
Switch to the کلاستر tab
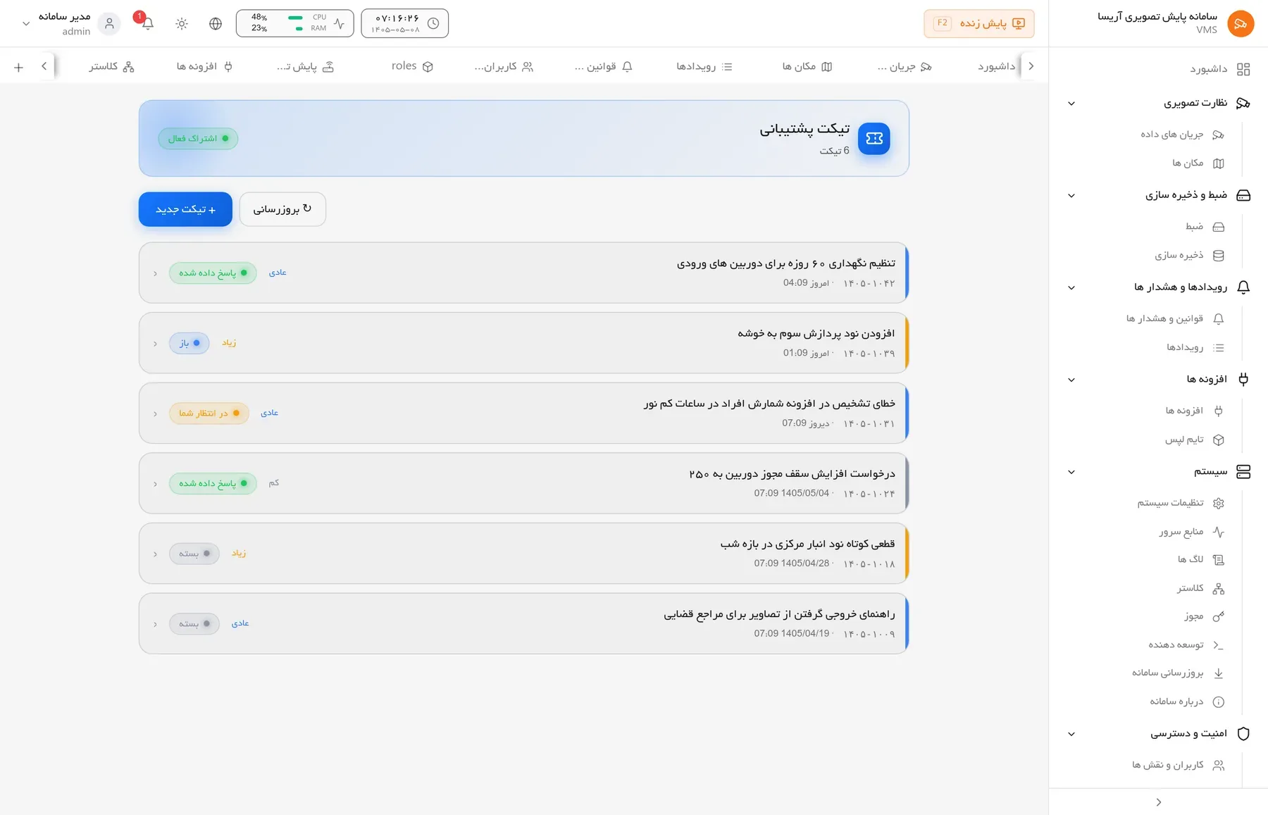[111, 66]
